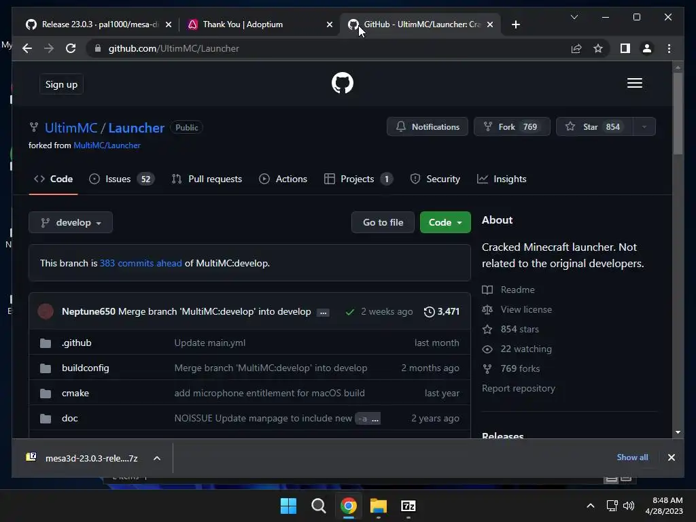Viewport: 696px width, 522px height.
Task: Open a new browser tab
Action: coord(515,24)
